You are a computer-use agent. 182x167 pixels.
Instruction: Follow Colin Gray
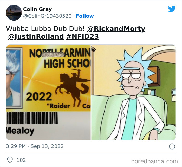coord(85,16)
